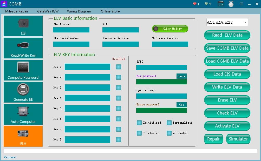Viewport: 261px width, 161px height.
Task: Select the Generate EE function
Action: 23,92
